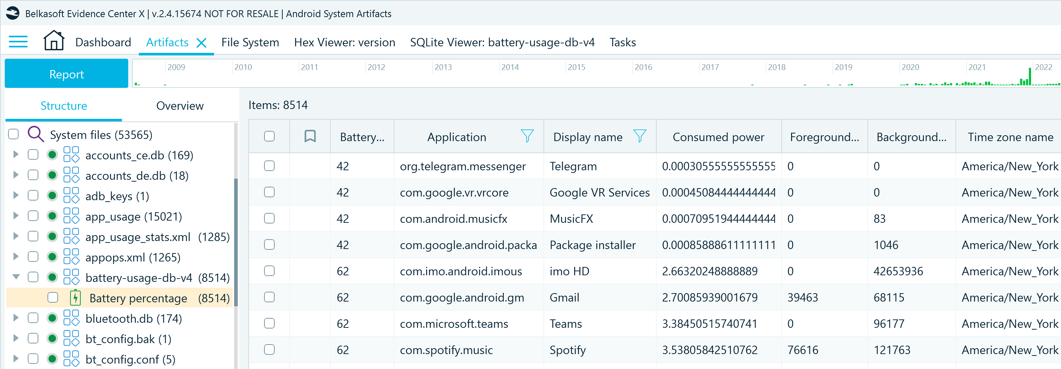Expand the app_usage_stats.xml tree node
Image resolution: width=1061 pixels, height=369 pixels.
point(16,236)
